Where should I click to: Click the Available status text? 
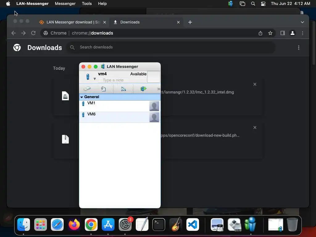138,74
